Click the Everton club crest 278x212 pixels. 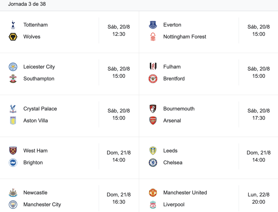[x=153, y=25]
